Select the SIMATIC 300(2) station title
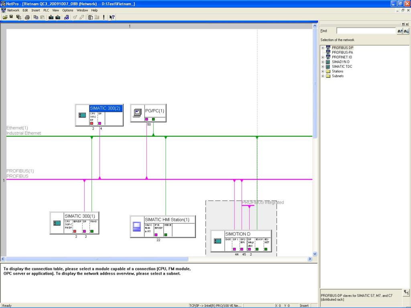Screen dimensions: 411x308 coord(105,108)
